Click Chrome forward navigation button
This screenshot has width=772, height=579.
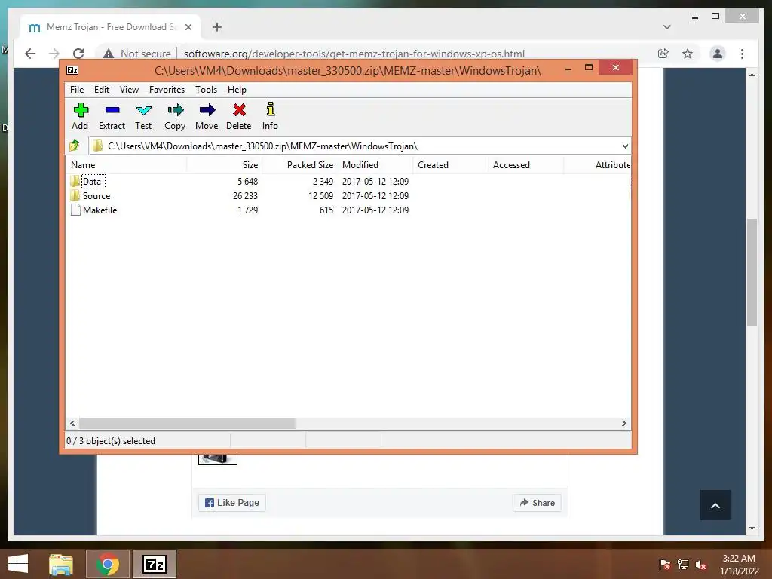54,54
